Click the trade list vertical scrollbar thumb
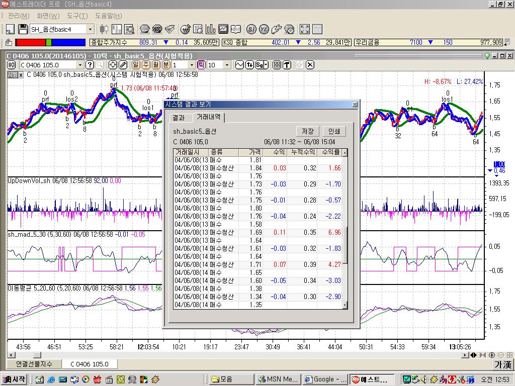 (x=345, y=245)
